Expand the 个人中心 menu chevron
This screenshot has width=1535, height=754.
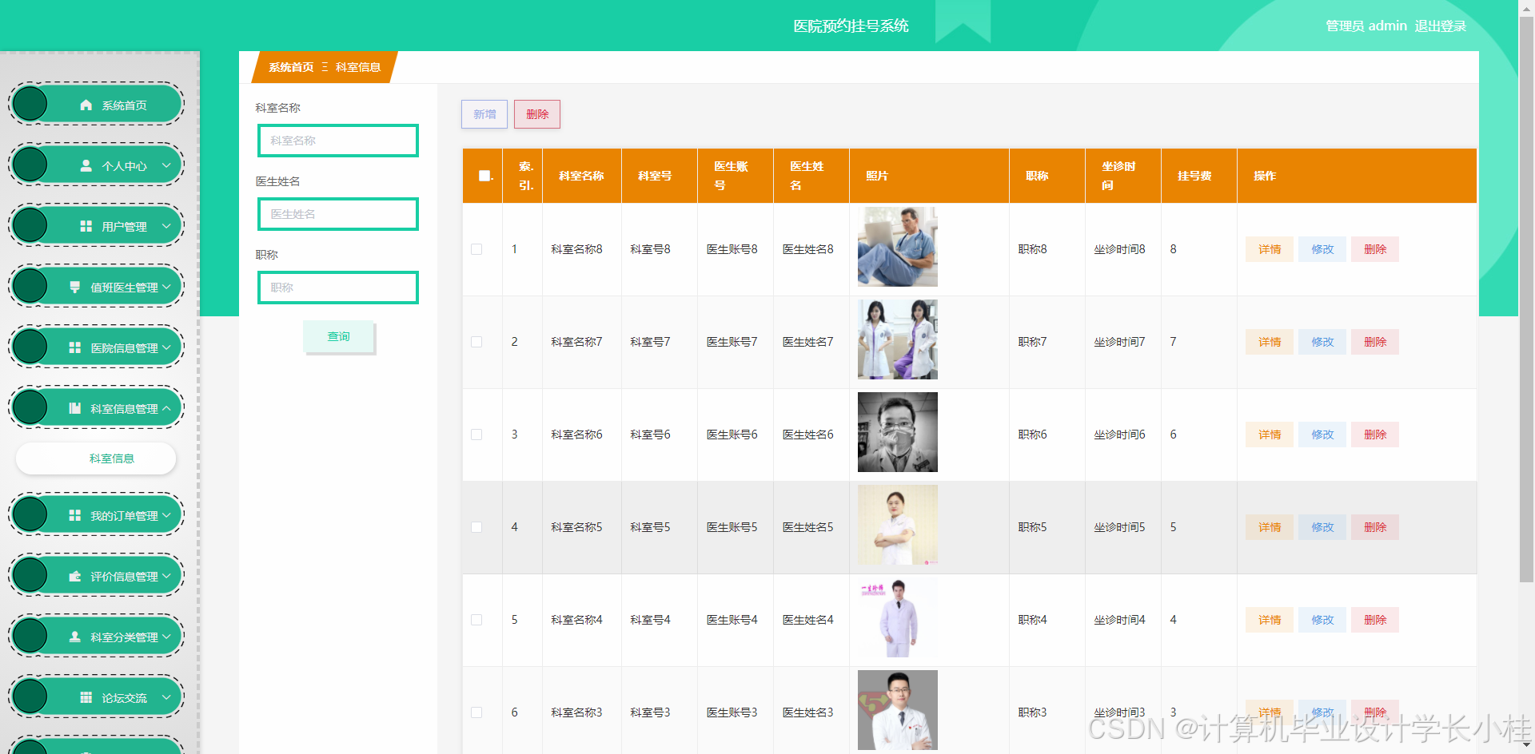click(166, 166)
